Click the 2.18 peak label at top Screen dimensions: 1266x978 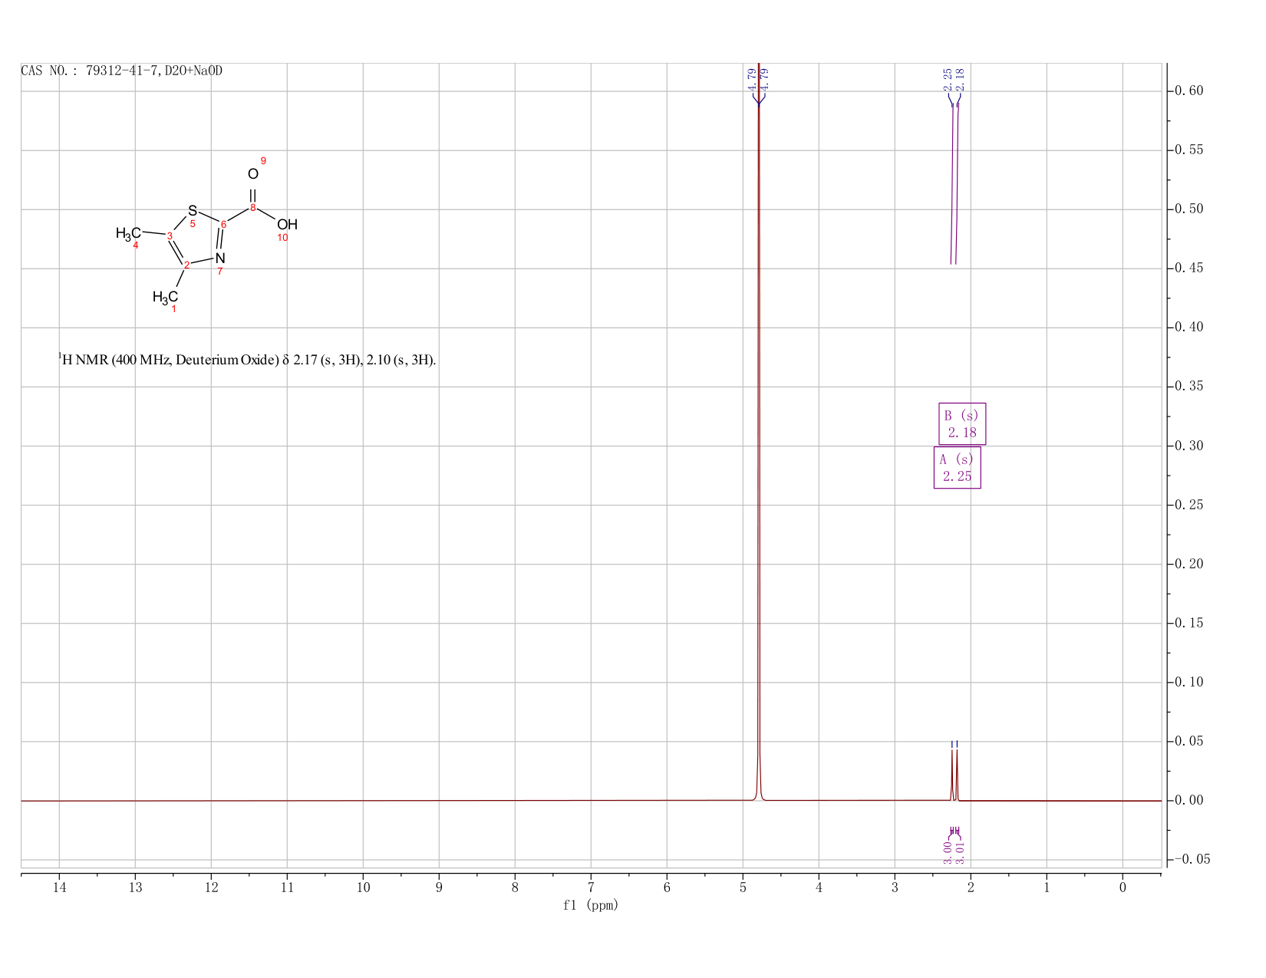coord(960,79)
